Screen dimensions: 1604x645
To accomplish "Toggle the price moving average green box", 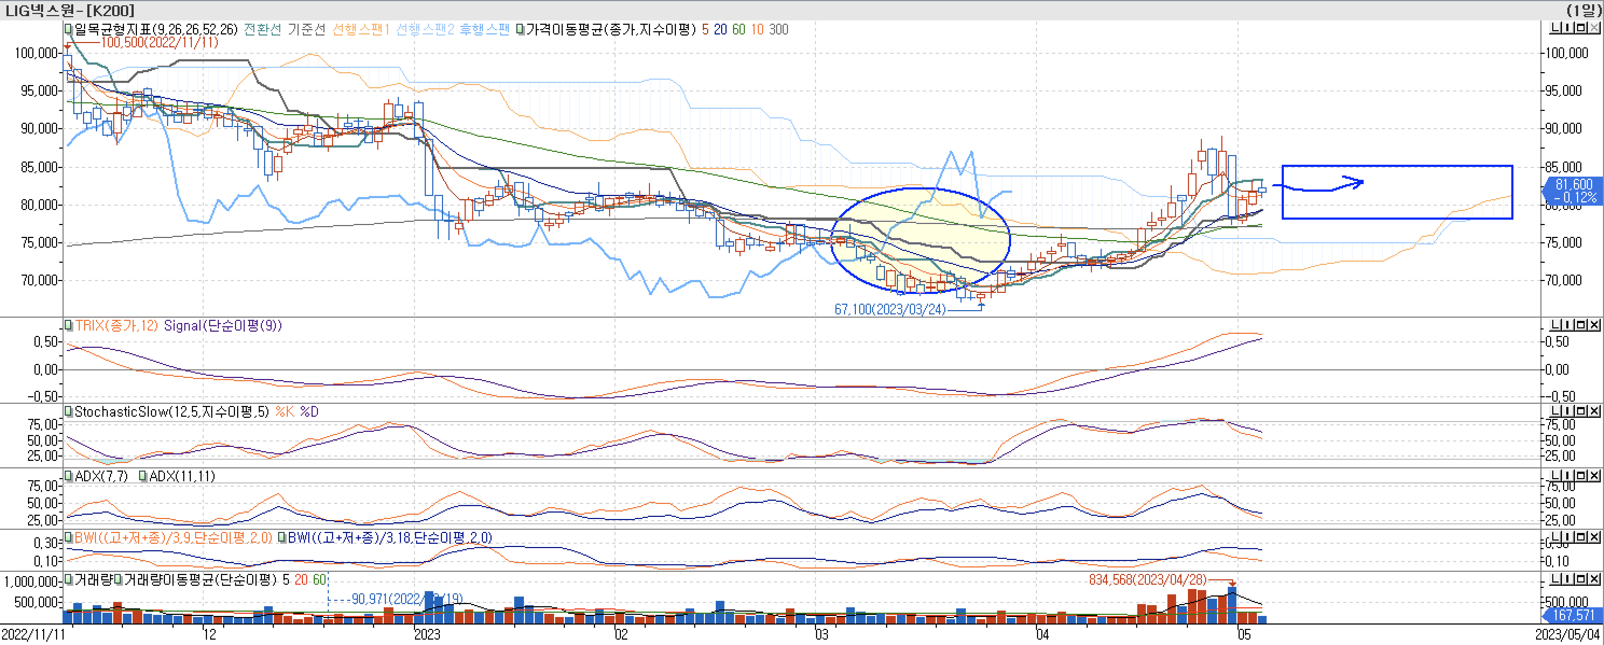I will [521, 29].
